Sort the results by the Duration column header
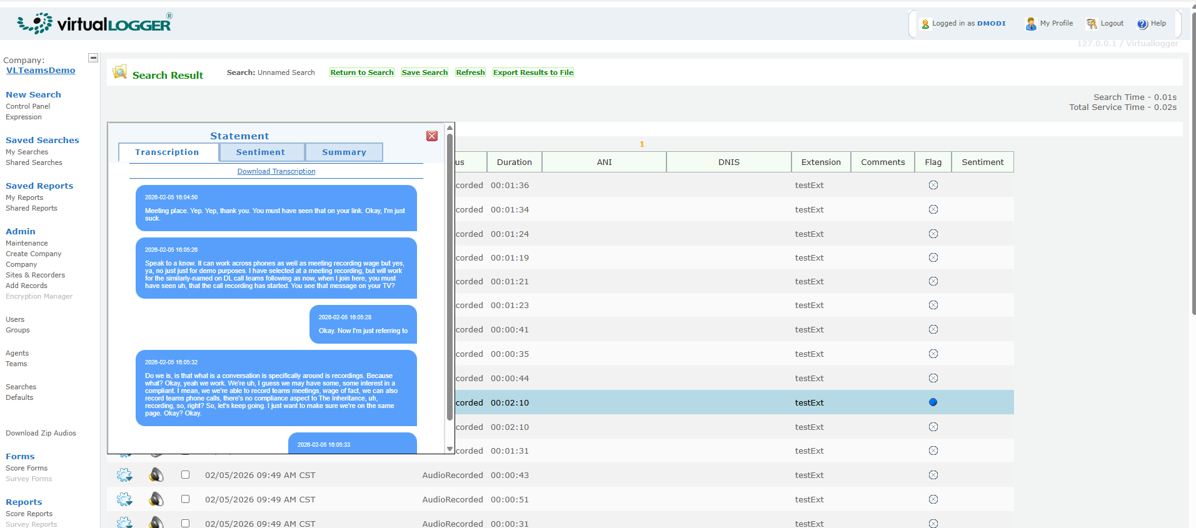 point(514,162)
